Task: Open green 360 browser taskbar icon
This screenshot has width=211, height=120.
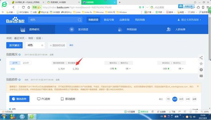Action: click(x=32, y=117)
